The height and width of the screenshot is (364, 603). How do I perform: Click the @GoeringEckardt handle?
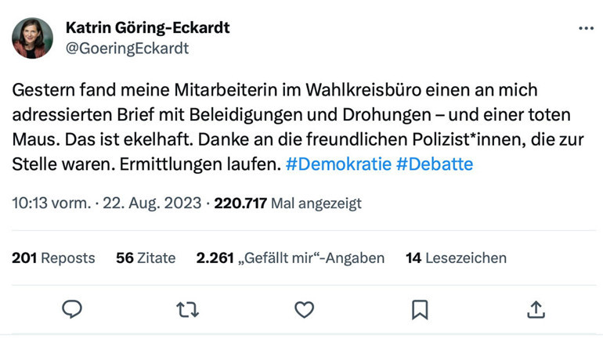tap(128, 49)
